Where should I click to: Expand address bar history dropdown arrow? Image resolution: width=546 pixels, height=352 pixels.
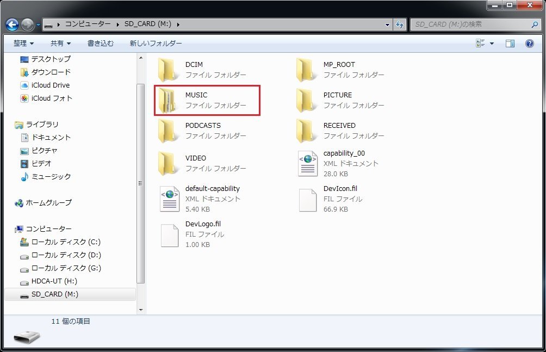pos(387,24)
